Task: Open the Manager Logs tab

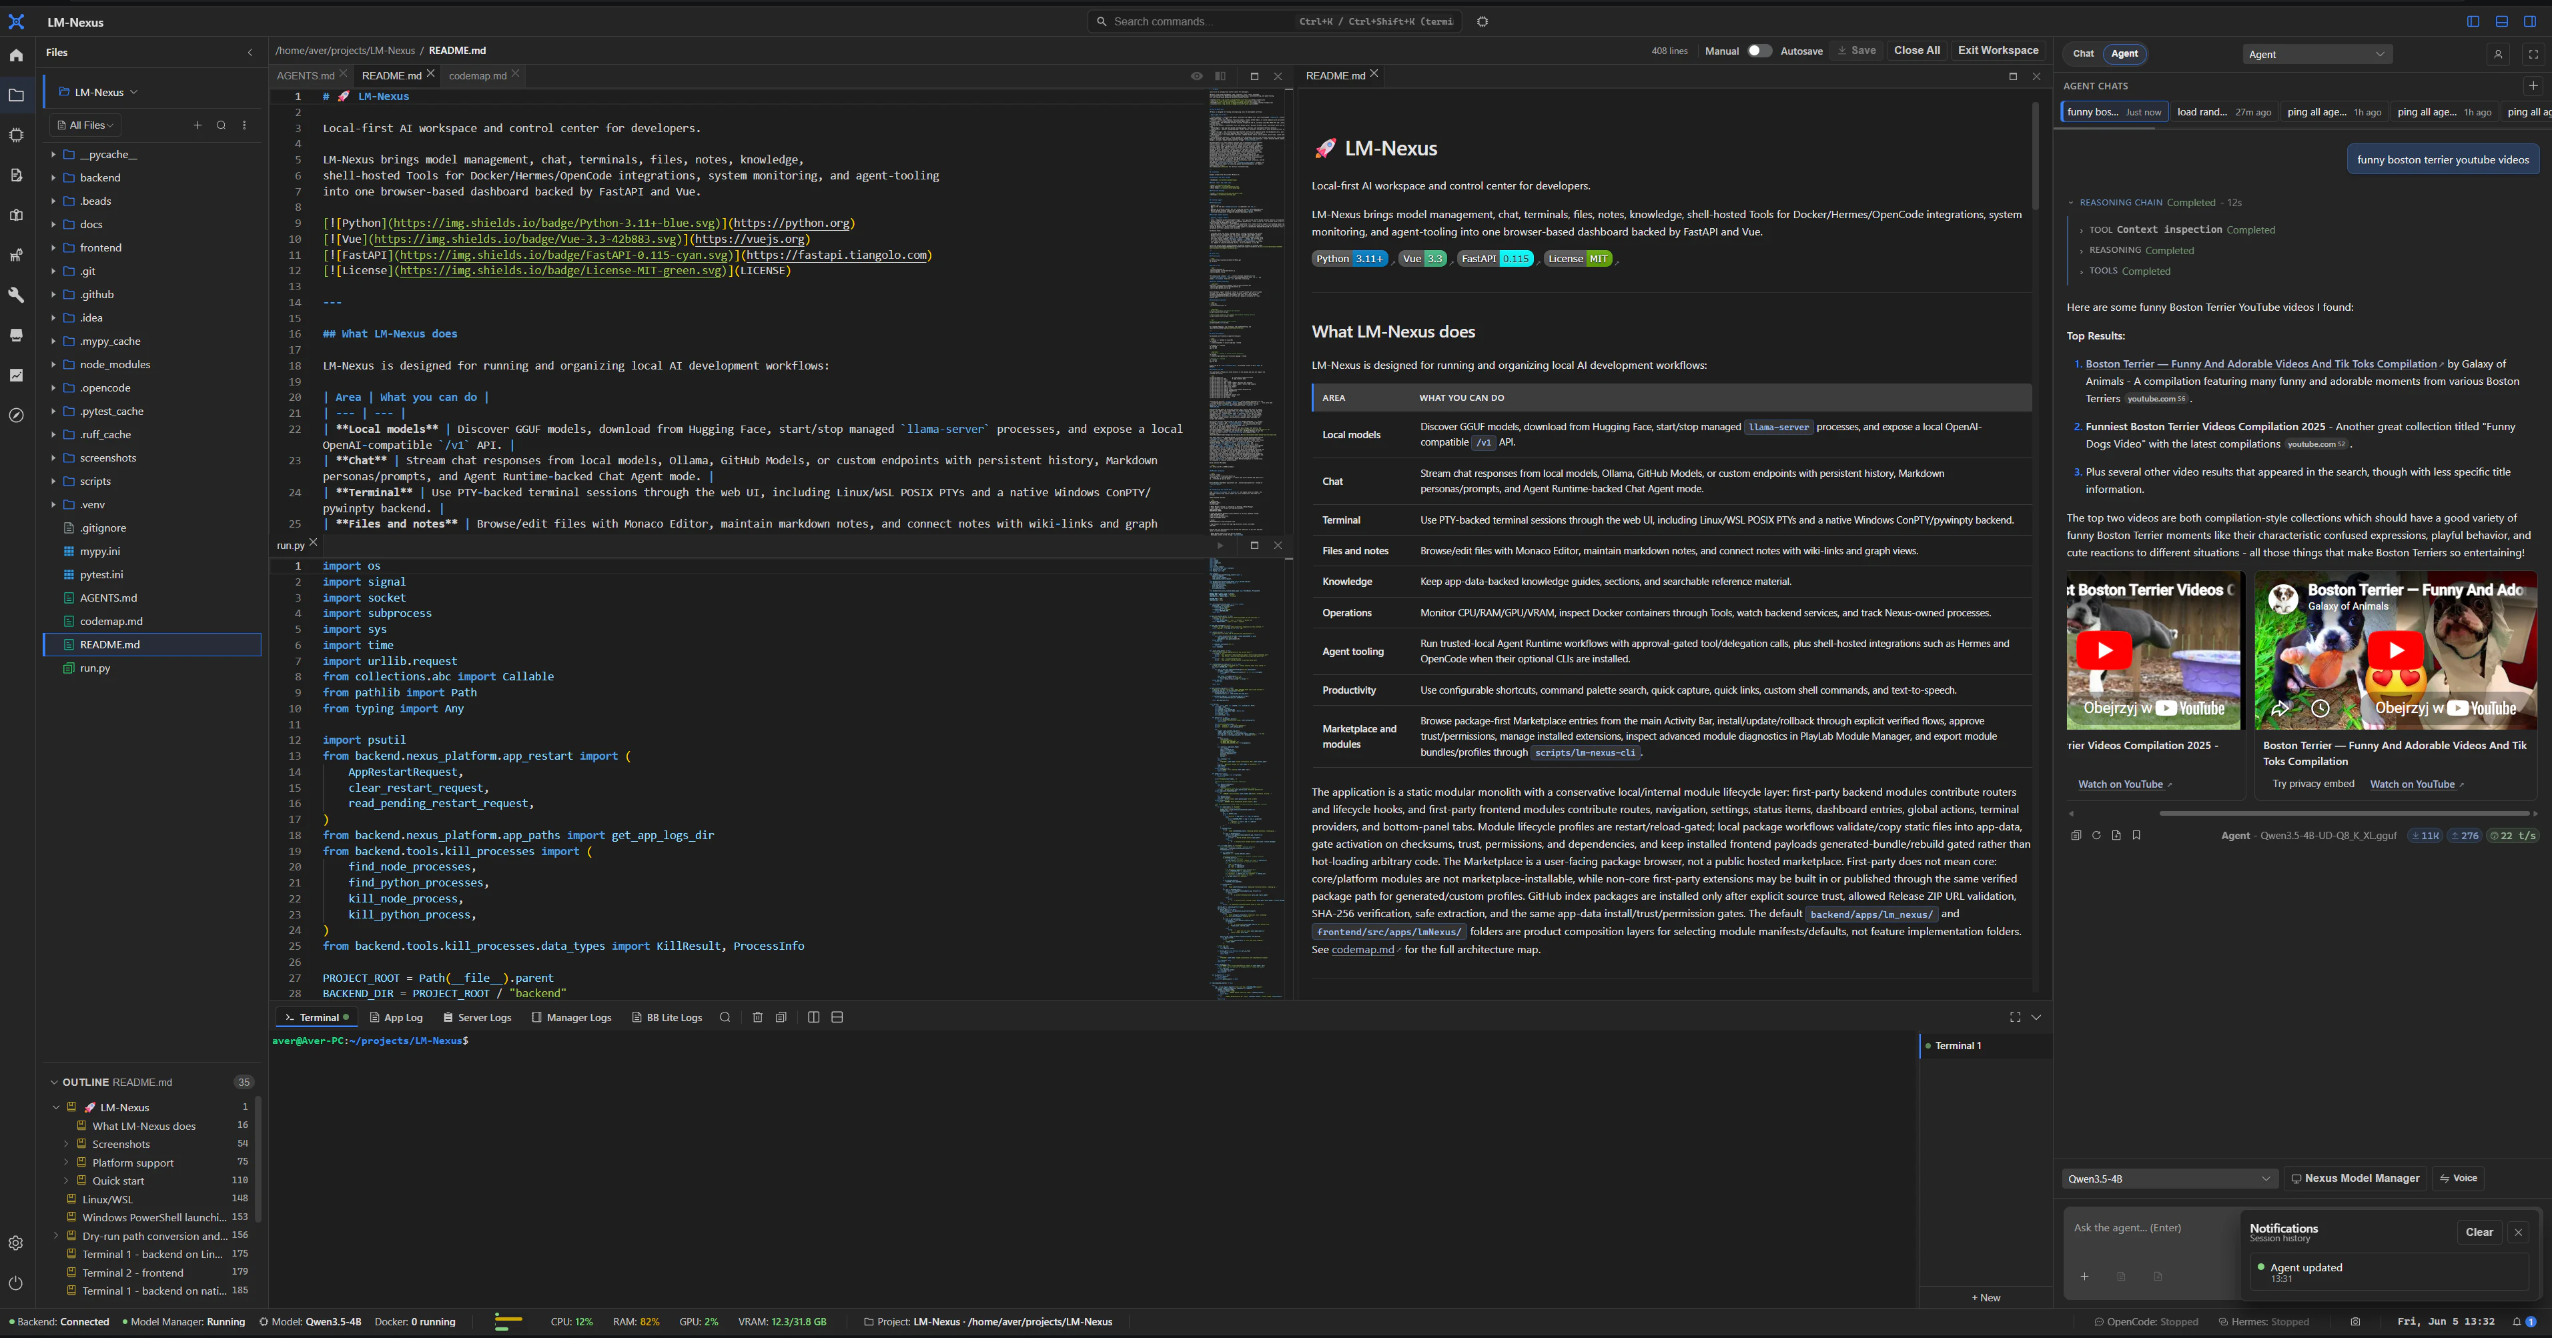Action: click(570, 1017)
